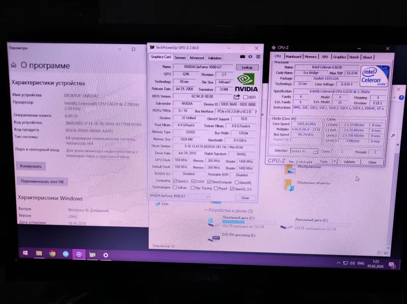Open the Windows Start button

pos(25,253)
